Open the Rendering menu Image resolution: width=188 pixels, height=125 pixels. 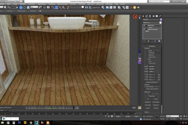(52, 4)
